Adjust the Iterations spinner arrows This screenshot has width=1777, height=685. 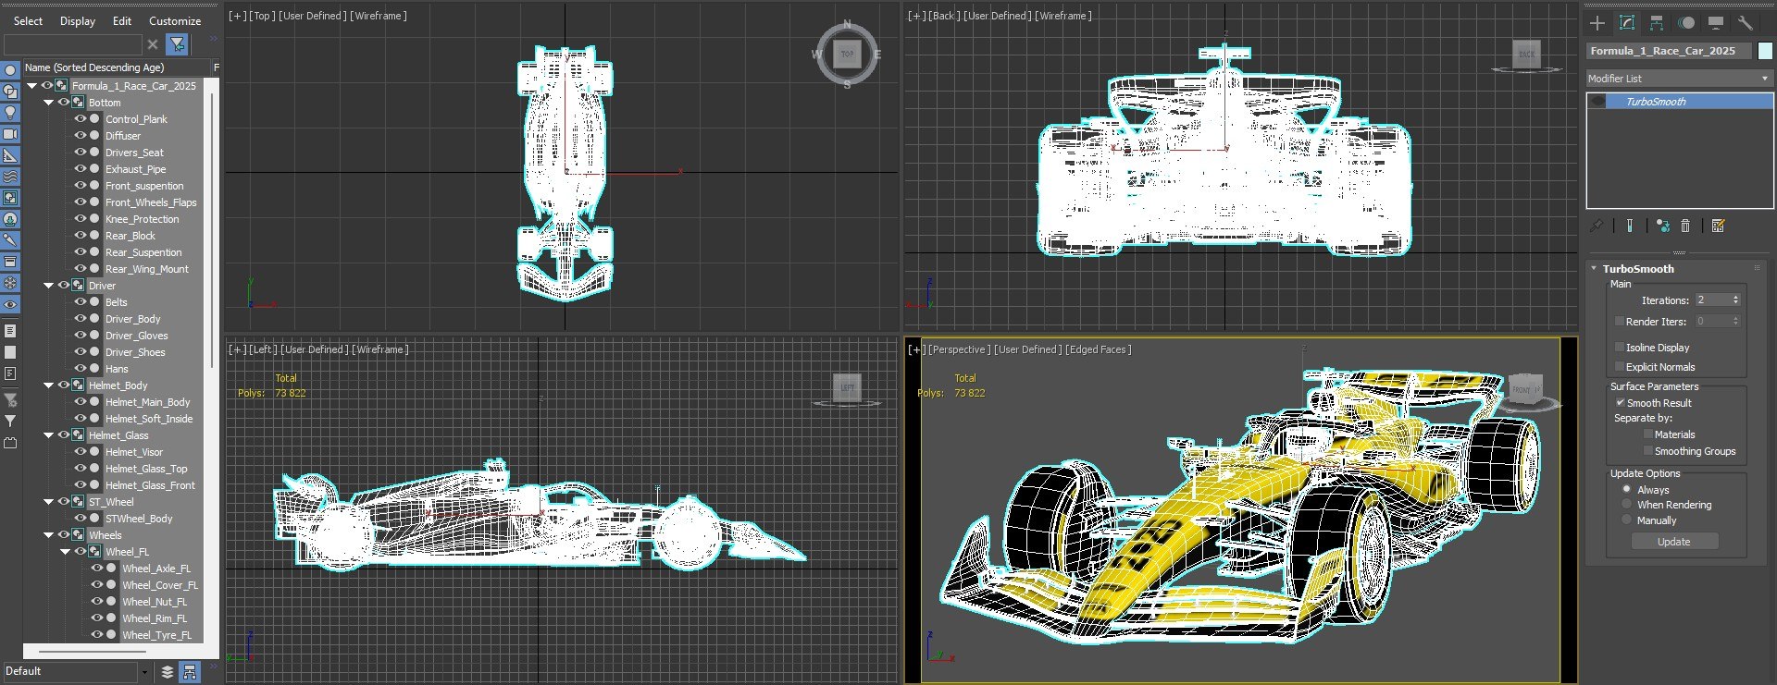point(1735,300)
